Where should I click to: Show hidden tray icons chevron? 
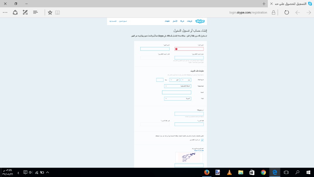48,172
